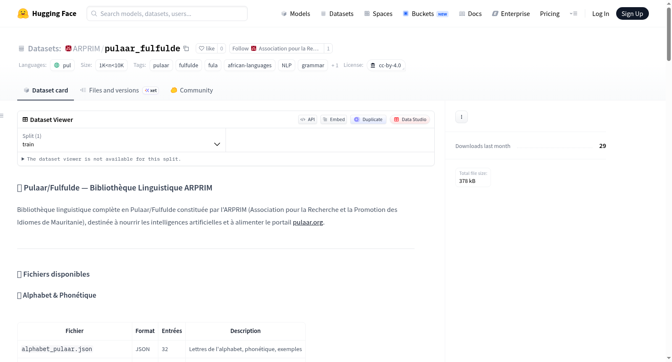Like the pulaar_fulfulde dataset
672x362 pixels.
(x=207, y=48)
